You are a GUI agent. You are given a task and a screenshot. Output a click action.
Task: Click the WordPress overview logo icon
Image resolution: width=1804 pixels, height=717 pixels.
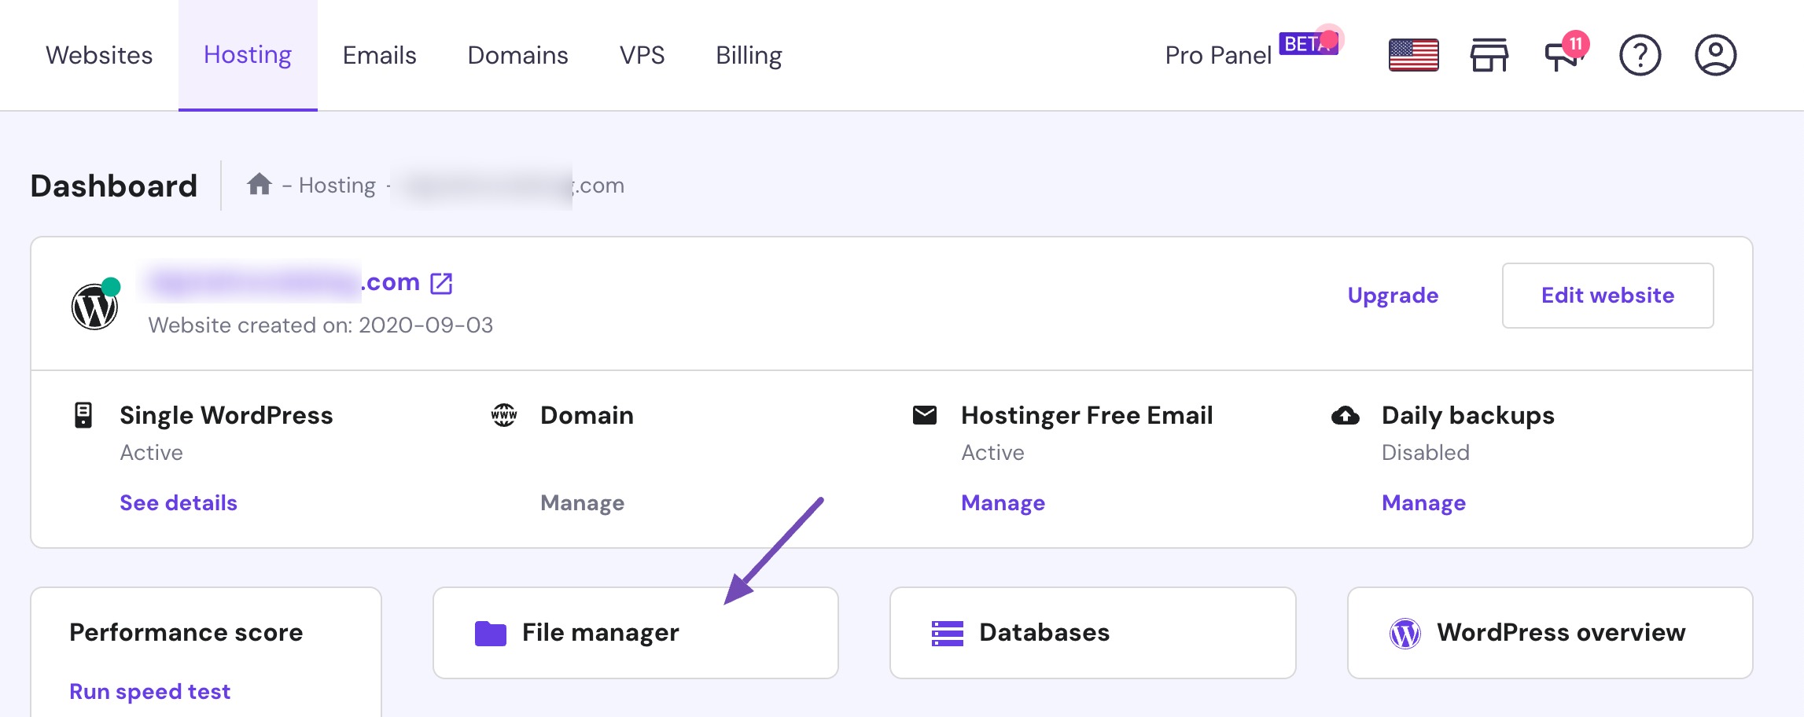(x=1405, y=634)
